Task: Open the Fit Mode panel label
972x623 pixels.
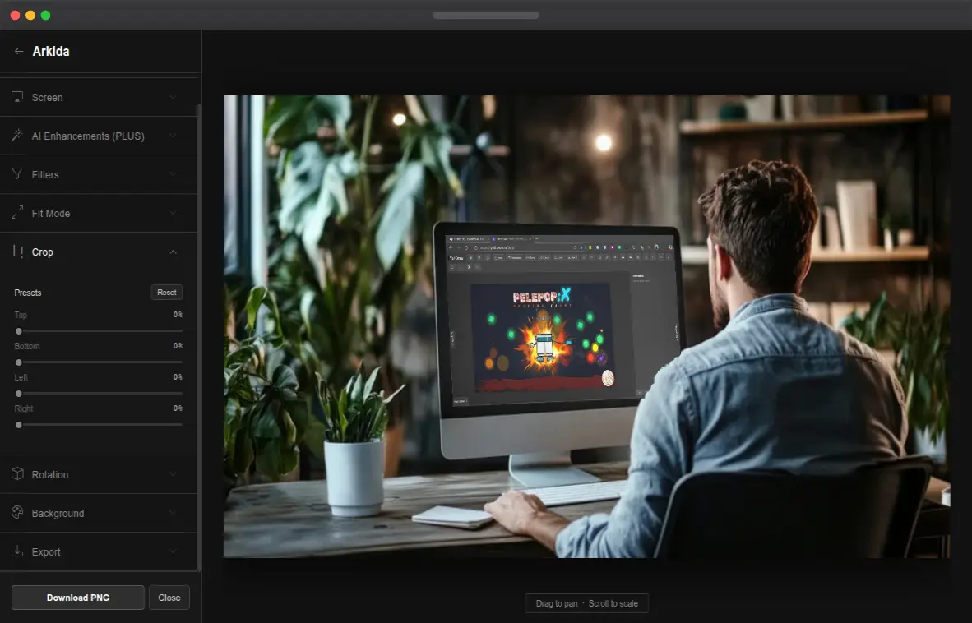Action: point(51,213)
